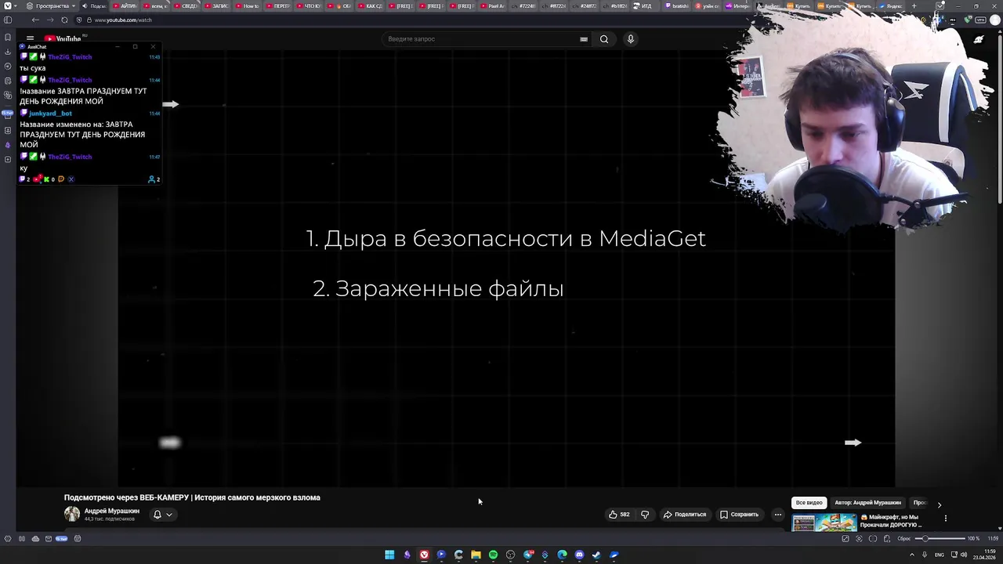Open File Explorer from the taskbar

(476, 555)
